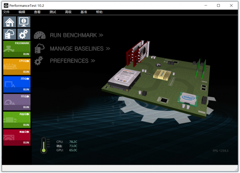Viewport: 240px width, 173px height.
Task: Run the blue 2D score test tile
Action: [17, 84]
